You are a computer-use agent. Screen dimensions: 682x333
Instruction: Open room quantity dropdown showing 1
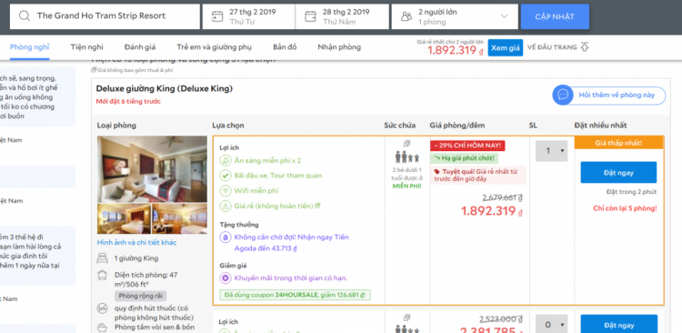coord(551,151)
